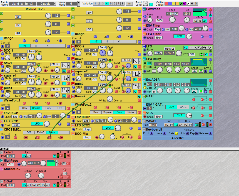
Task: Toggle Fx-In1 power icon
Action: [x=54, y=156]
